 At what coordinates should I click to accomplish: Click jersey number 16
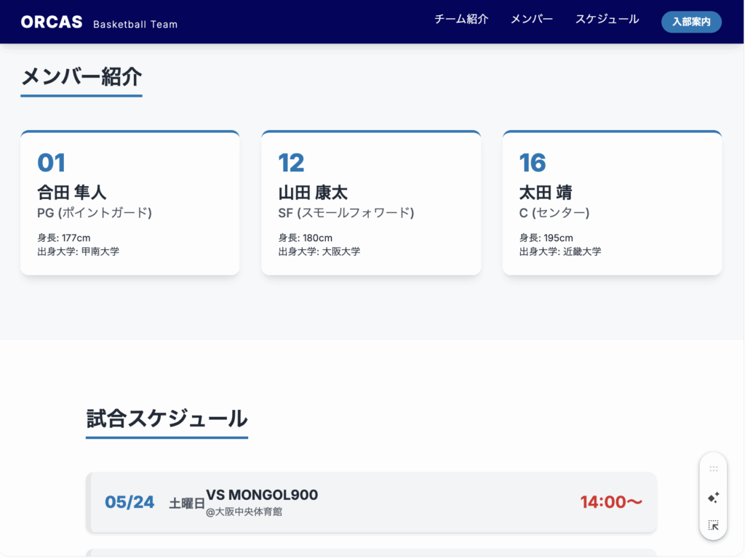click(x=533, y=163)
